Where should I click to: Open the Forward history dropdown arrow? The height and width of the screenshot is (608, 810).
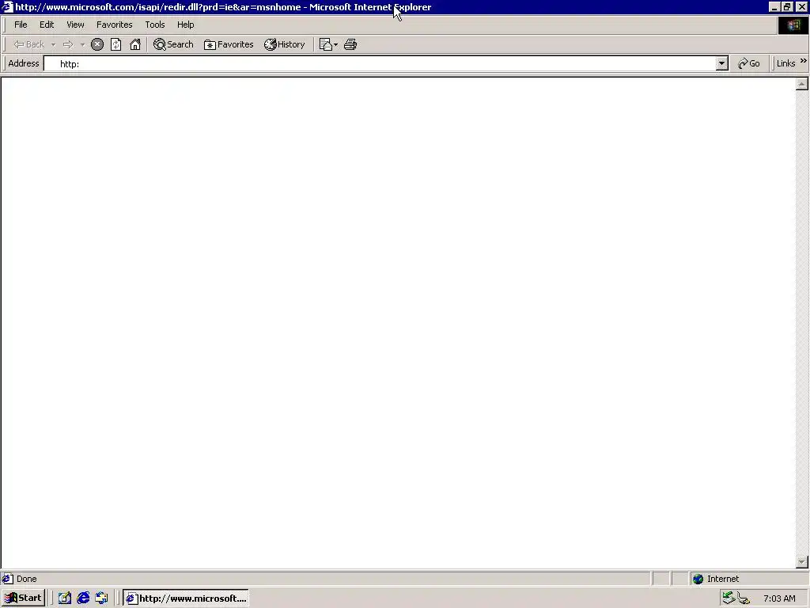[x=82, y=45]
